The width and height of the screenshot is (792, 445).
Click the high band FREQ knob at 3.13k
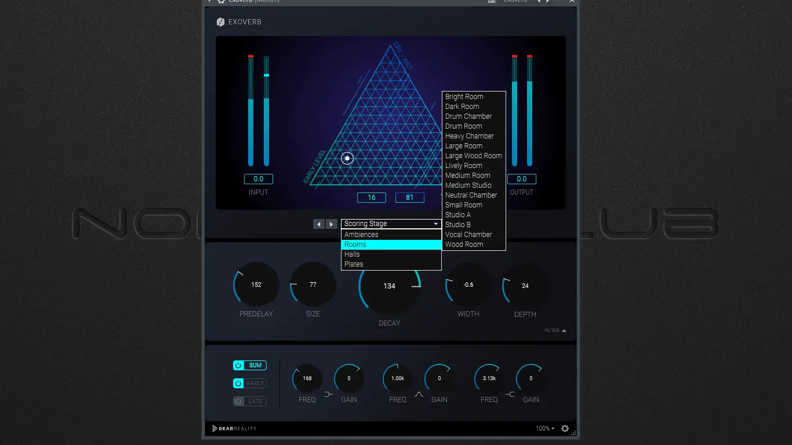(489, 378)
